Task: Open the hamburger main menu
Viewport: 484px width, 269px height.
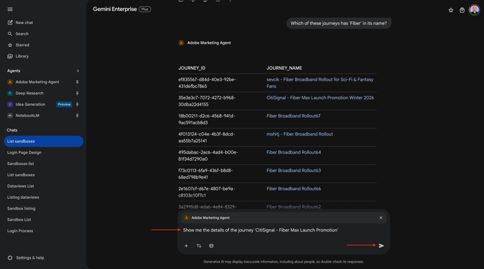Action: click(10, 9)
